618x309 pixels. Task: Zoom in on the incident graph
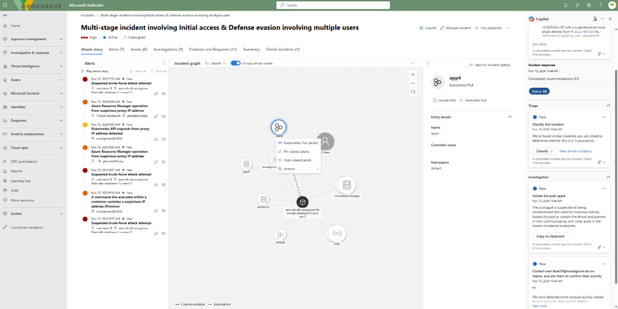pyautogui.click(x=413, y=74)
